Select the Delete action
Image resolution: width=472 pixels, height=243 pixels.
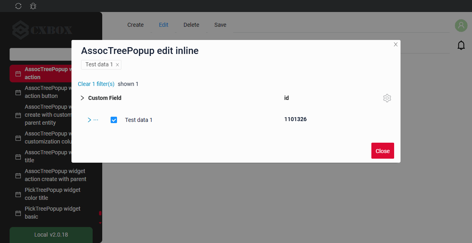(191, 25)
